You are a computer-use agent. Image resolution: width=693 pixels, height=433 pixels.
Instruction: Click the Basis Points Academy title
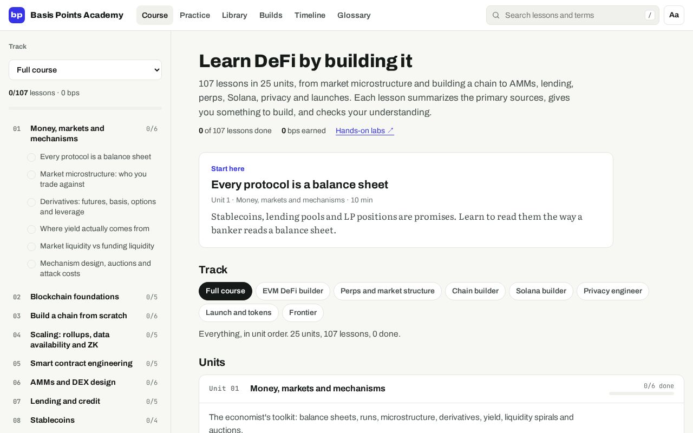(77, 15)
